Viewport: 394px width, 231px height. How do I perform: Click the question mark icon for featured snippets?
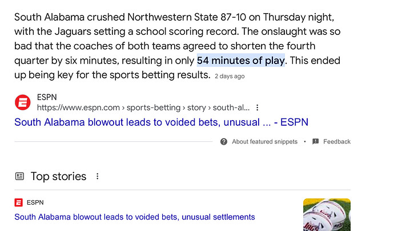[224, 142]
